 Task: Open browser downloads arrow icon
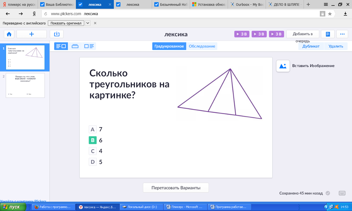pyautogui.click(x=345, y=14)
